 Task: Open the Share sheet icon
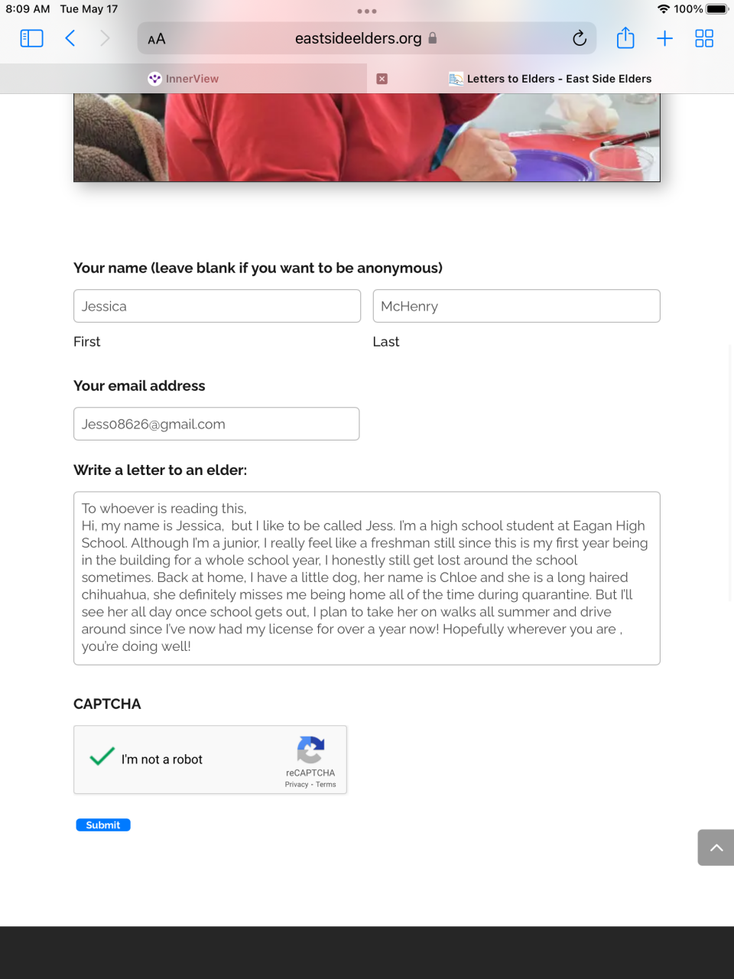(625, 37)
